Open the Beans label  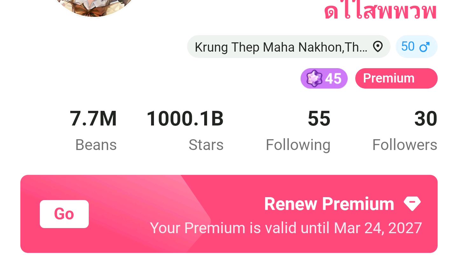96,145
